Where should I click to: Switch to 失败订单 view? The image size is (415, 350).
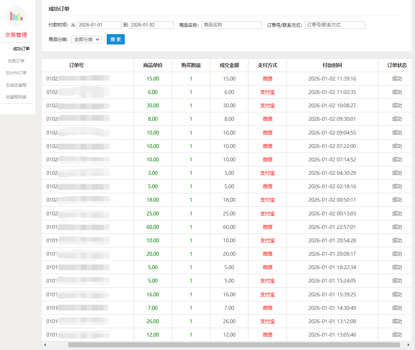[16, 61]
